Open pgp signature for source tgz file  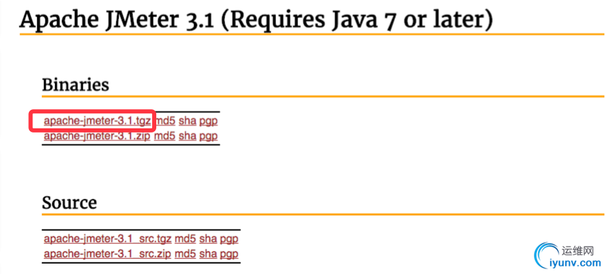point(229,238)
